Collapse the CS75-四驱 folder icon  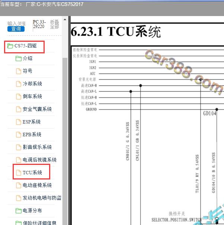tap(10, 46)
